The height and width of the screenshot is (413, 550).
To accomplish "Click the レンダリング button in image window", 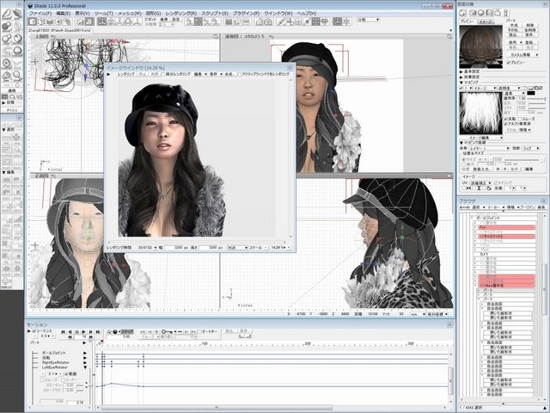I will pyautogui.click(x=126, y=74).
